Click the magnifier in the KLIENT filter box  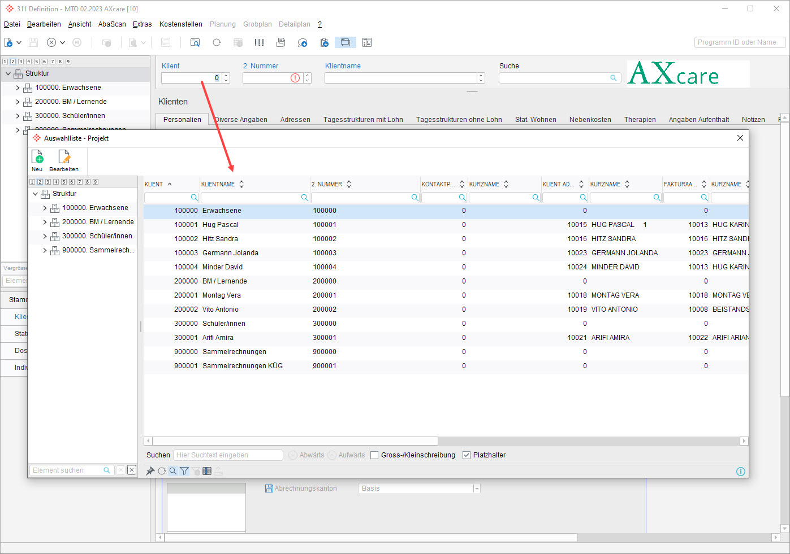coord(194,198)
